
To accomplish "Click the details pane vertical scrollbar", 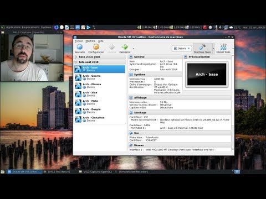I will 233,103.
